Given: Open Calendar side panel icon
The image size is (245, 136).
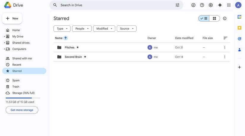Looking at the screenshot, I should point(239,17).
